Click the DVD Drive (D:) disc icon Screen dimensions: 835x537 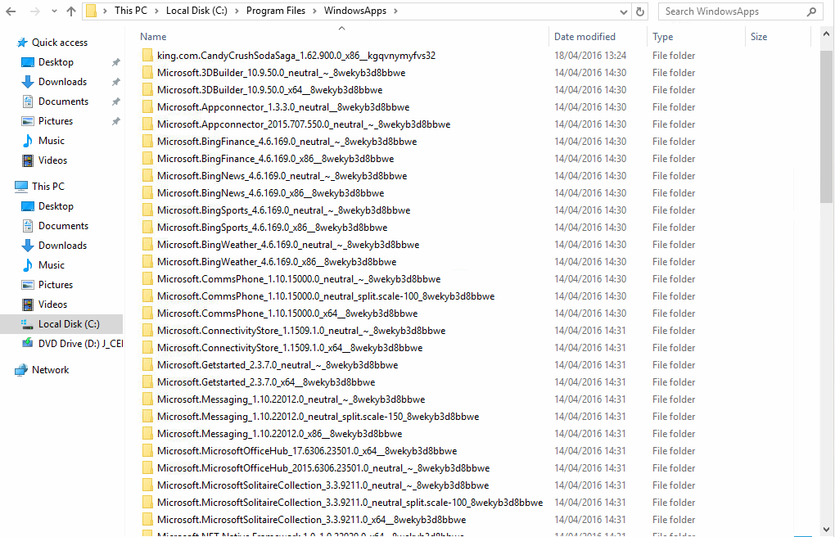(27, 344)
